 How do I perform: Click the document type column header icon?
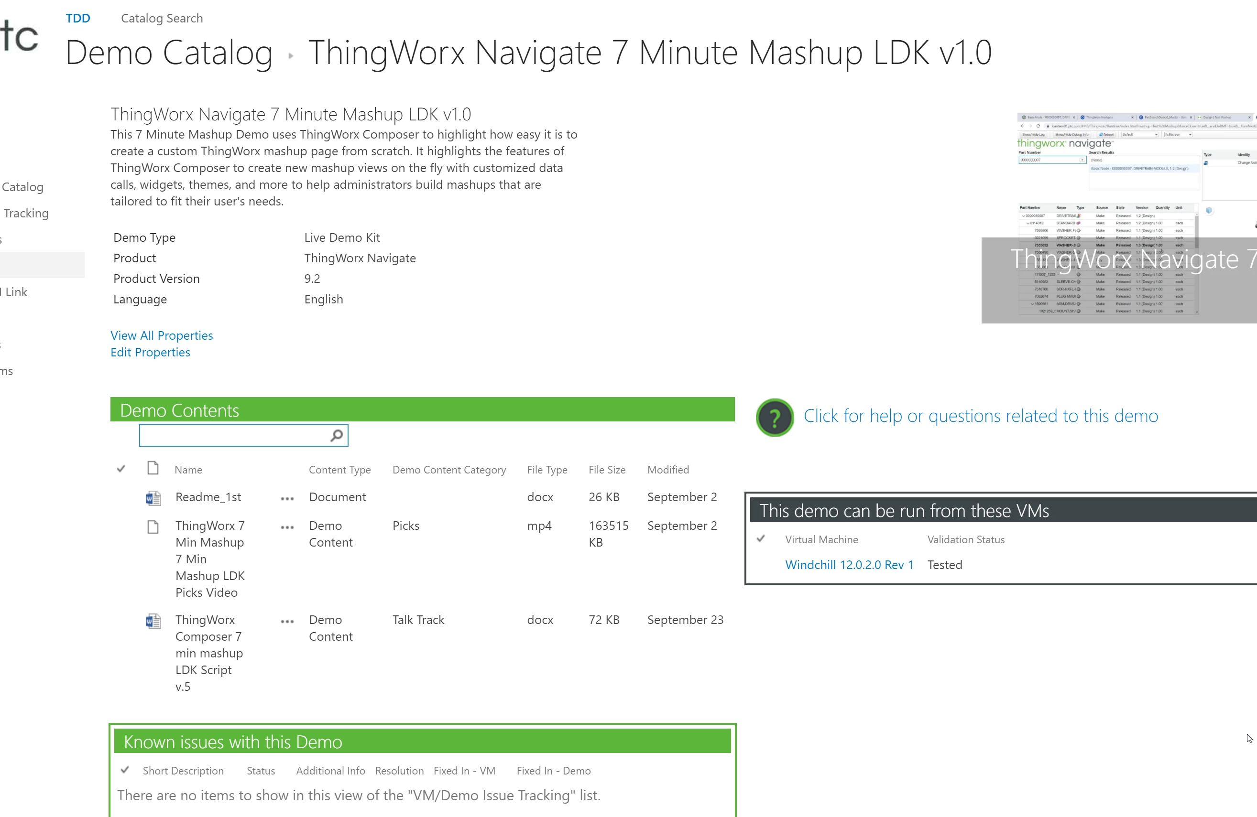click(153, 468)
